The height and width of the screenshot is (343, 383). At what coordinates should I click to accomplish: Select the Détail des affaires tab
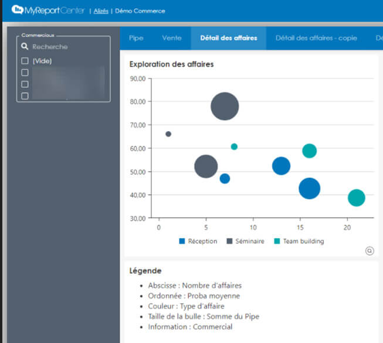click(x=229, y=38)
